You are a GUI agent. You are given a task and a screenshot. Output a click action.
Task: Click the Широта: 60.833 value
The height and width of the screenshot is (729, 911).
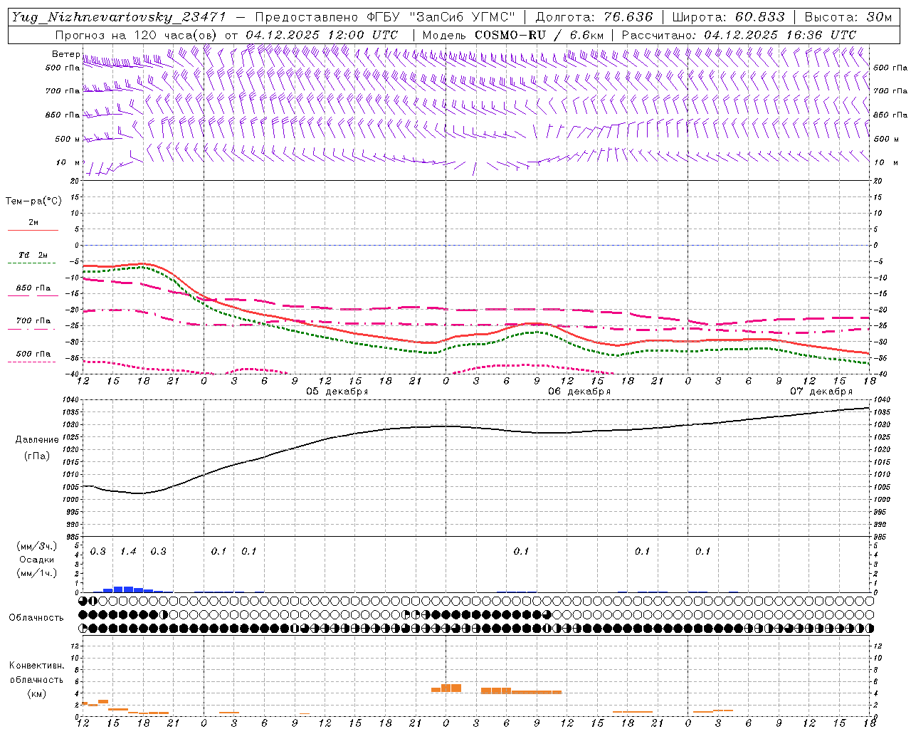point(728,17)
